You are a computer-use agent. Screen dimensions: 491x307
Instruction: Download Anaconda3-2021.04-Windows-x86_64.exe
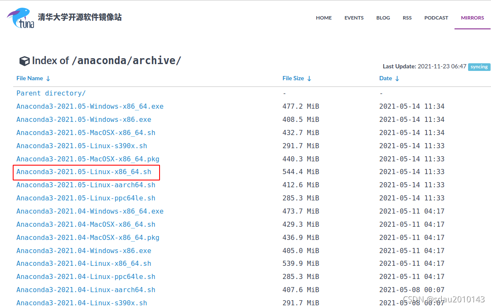[x=90, y=211]
